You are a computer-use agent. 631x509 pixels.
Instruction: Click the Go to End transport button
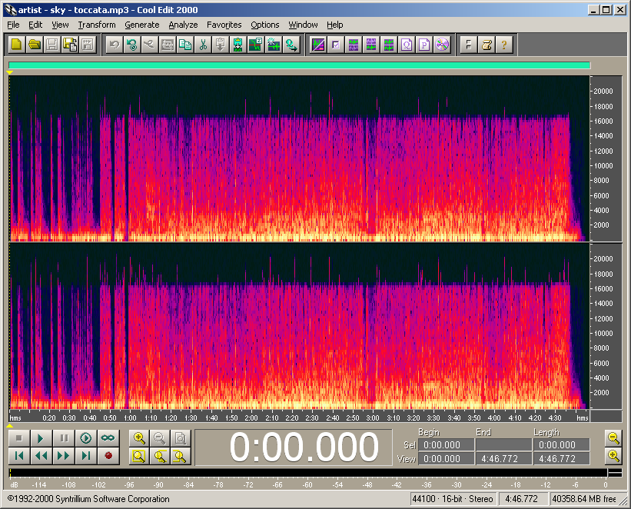tap(86, 456)
